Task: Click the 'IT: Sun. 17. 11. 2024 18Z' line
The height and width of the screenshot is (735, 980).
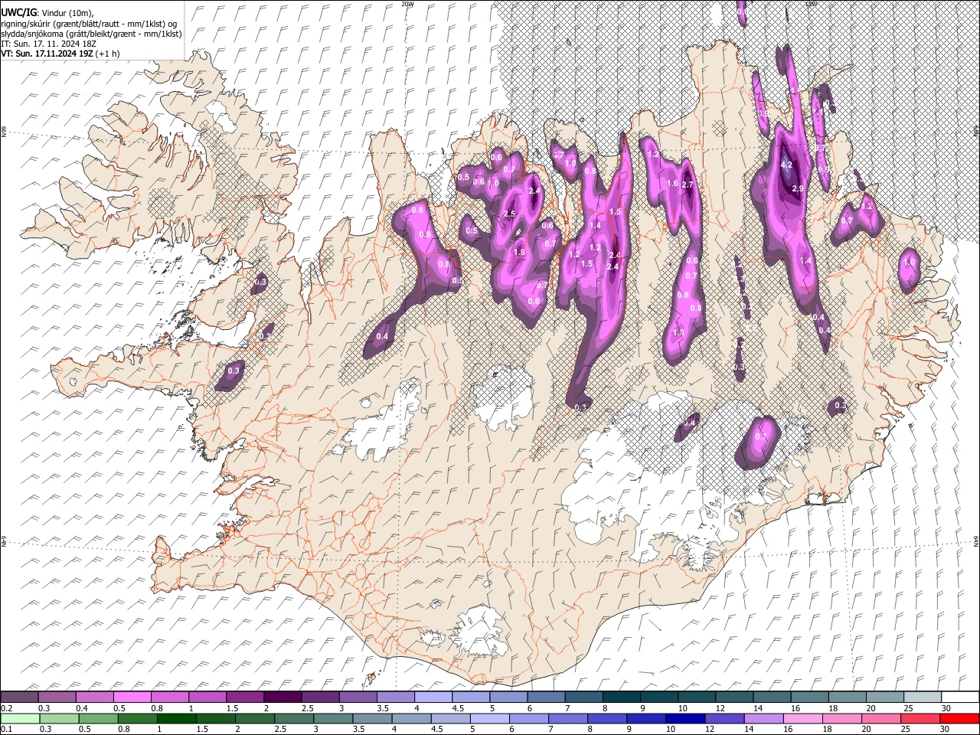Action: [49, 44]
